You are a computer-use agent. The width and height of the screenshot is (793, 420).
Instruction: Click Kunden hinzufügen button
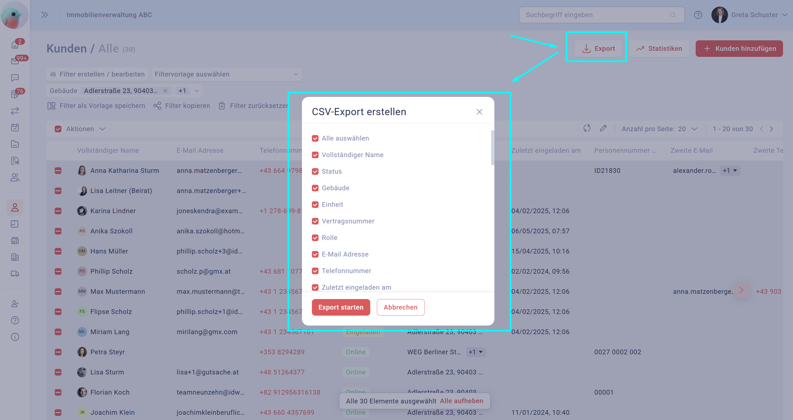739,49
